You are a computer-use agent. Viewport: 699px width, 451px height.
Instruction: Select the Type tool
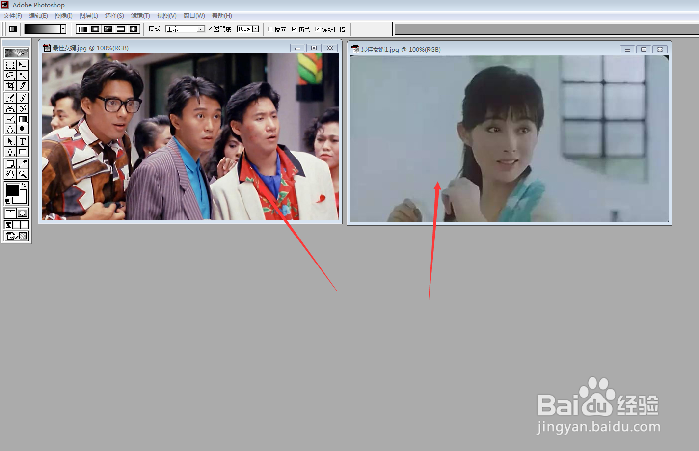coord(23,141)
